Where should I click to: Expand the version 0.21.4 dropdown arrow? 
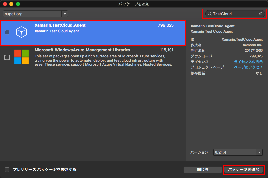[259, 152]
